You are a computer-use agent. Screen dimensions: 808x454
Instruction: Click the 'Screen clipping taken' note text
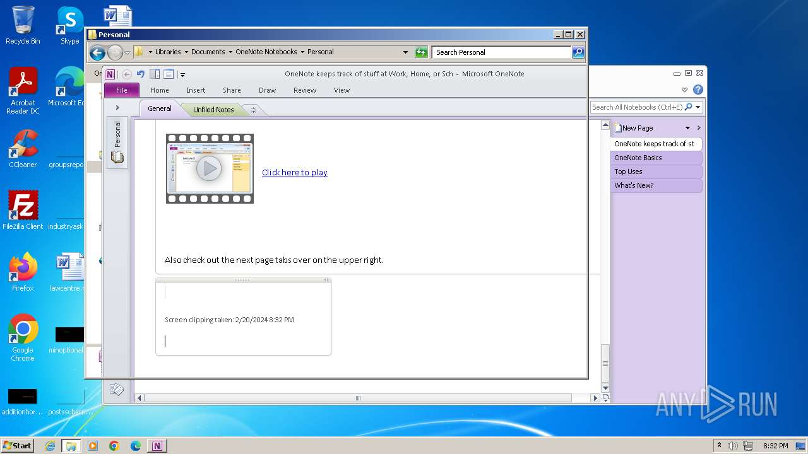coord(229,320)
